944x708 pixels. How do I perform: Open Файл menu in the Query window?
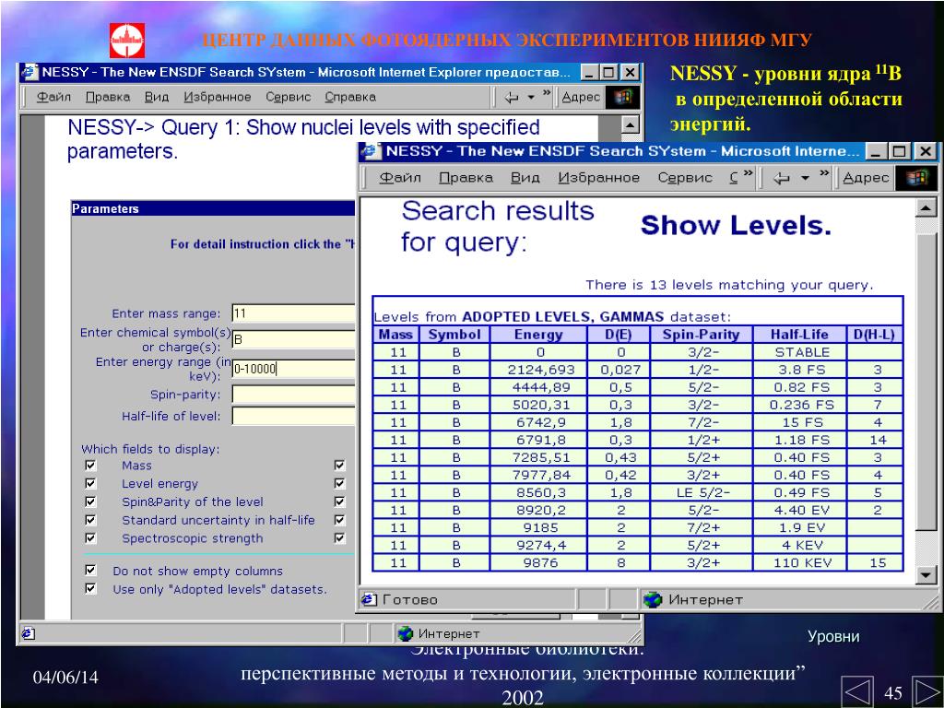[x=53, y=97]
